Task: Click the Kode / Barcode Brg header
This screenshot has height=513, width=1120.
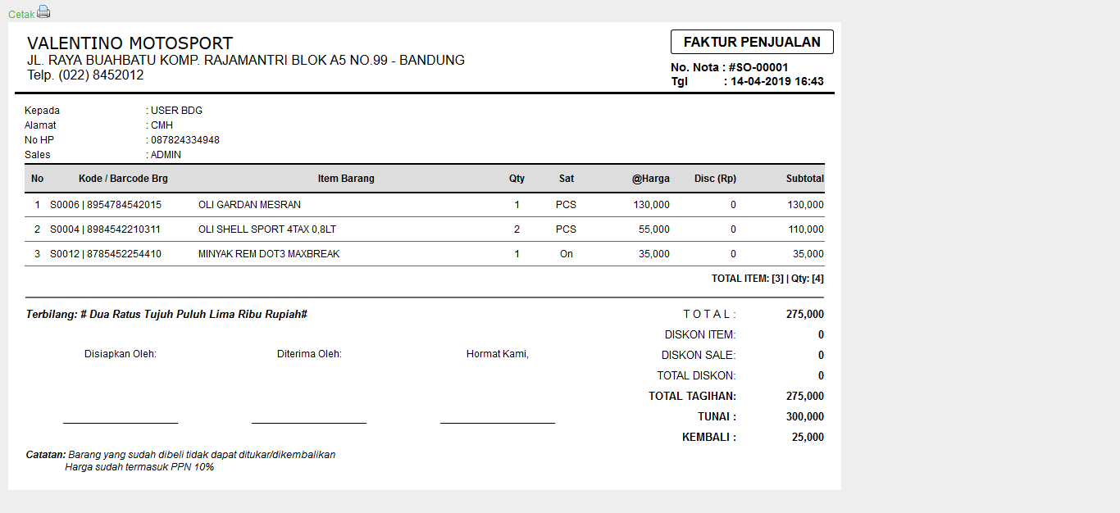Action: [123, 178]
